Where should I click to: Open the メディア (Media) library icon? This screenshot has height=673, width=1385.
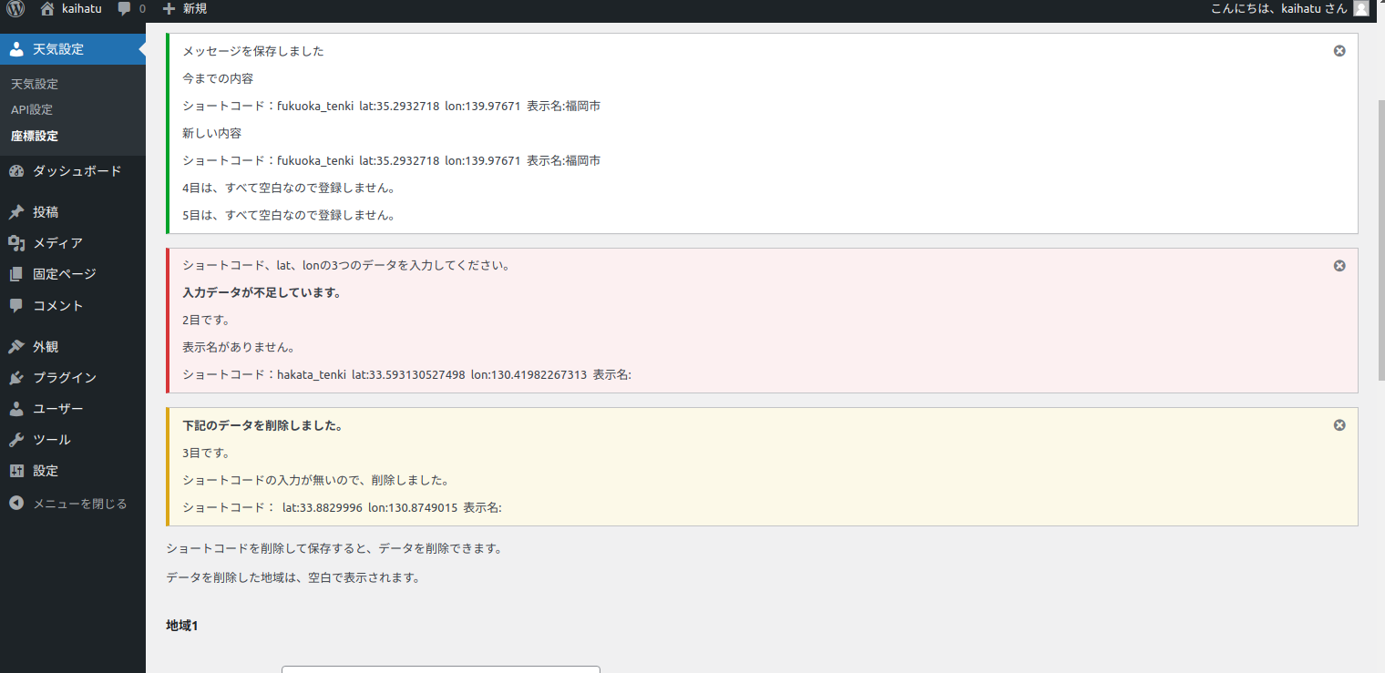click(15, 242)
